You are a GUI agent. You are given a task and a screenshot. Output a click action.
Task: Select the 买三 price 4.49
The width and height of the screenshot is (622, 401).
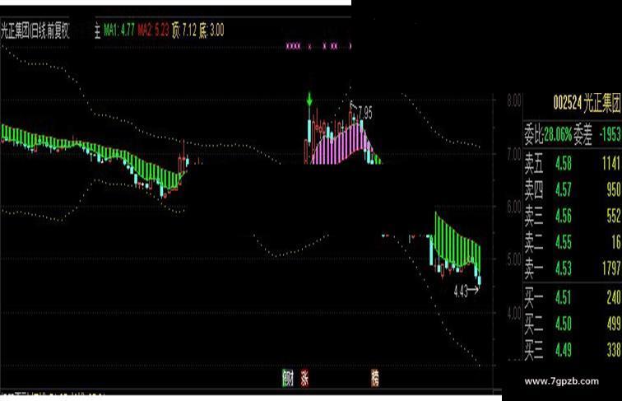(x=564, y=350)
